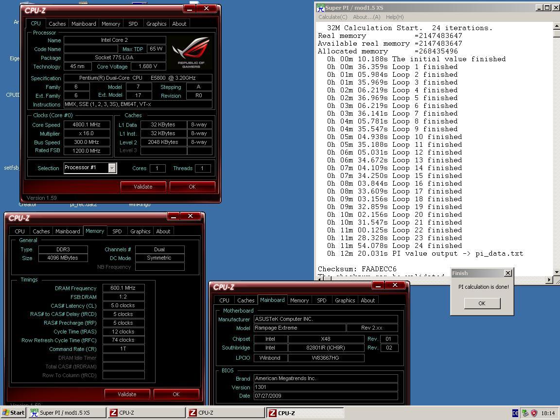Click the Checksum: FAADECC6 line
Viewport: 560px width, 420px height.
click(x=357, y=269)
